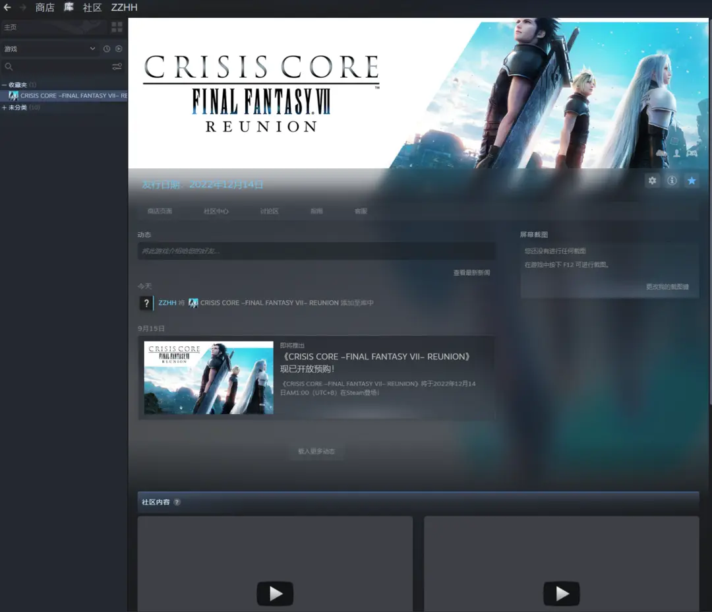This screenshot has width=712, height=612.
Task: Open game title link in today's activity
Action: click(x=270, y=303)
